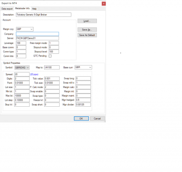Select the Metatrader Info tab
This screenshot has width=182, height=172.
tap(22, 8)
